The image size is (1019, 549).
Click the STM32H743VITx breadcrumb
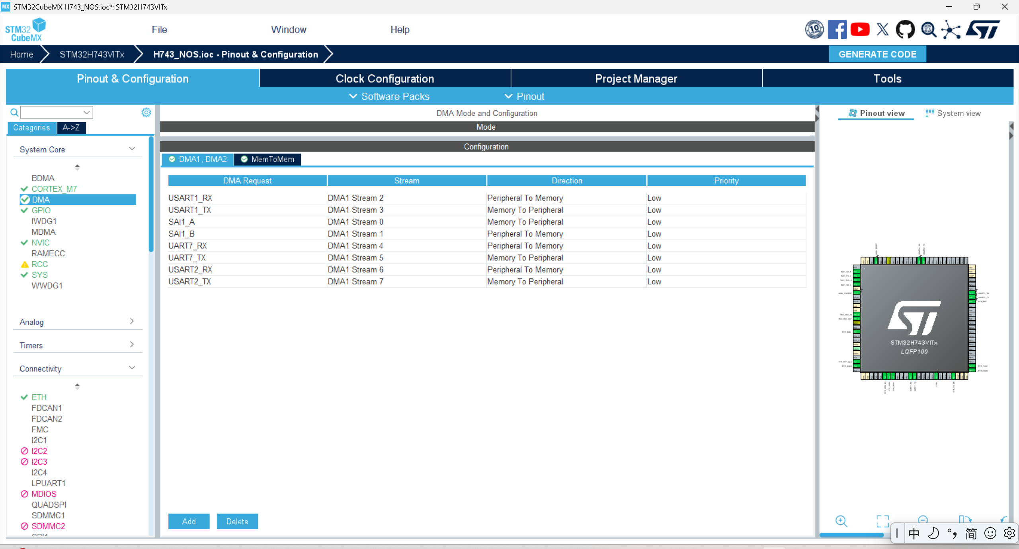pos(92,55)
